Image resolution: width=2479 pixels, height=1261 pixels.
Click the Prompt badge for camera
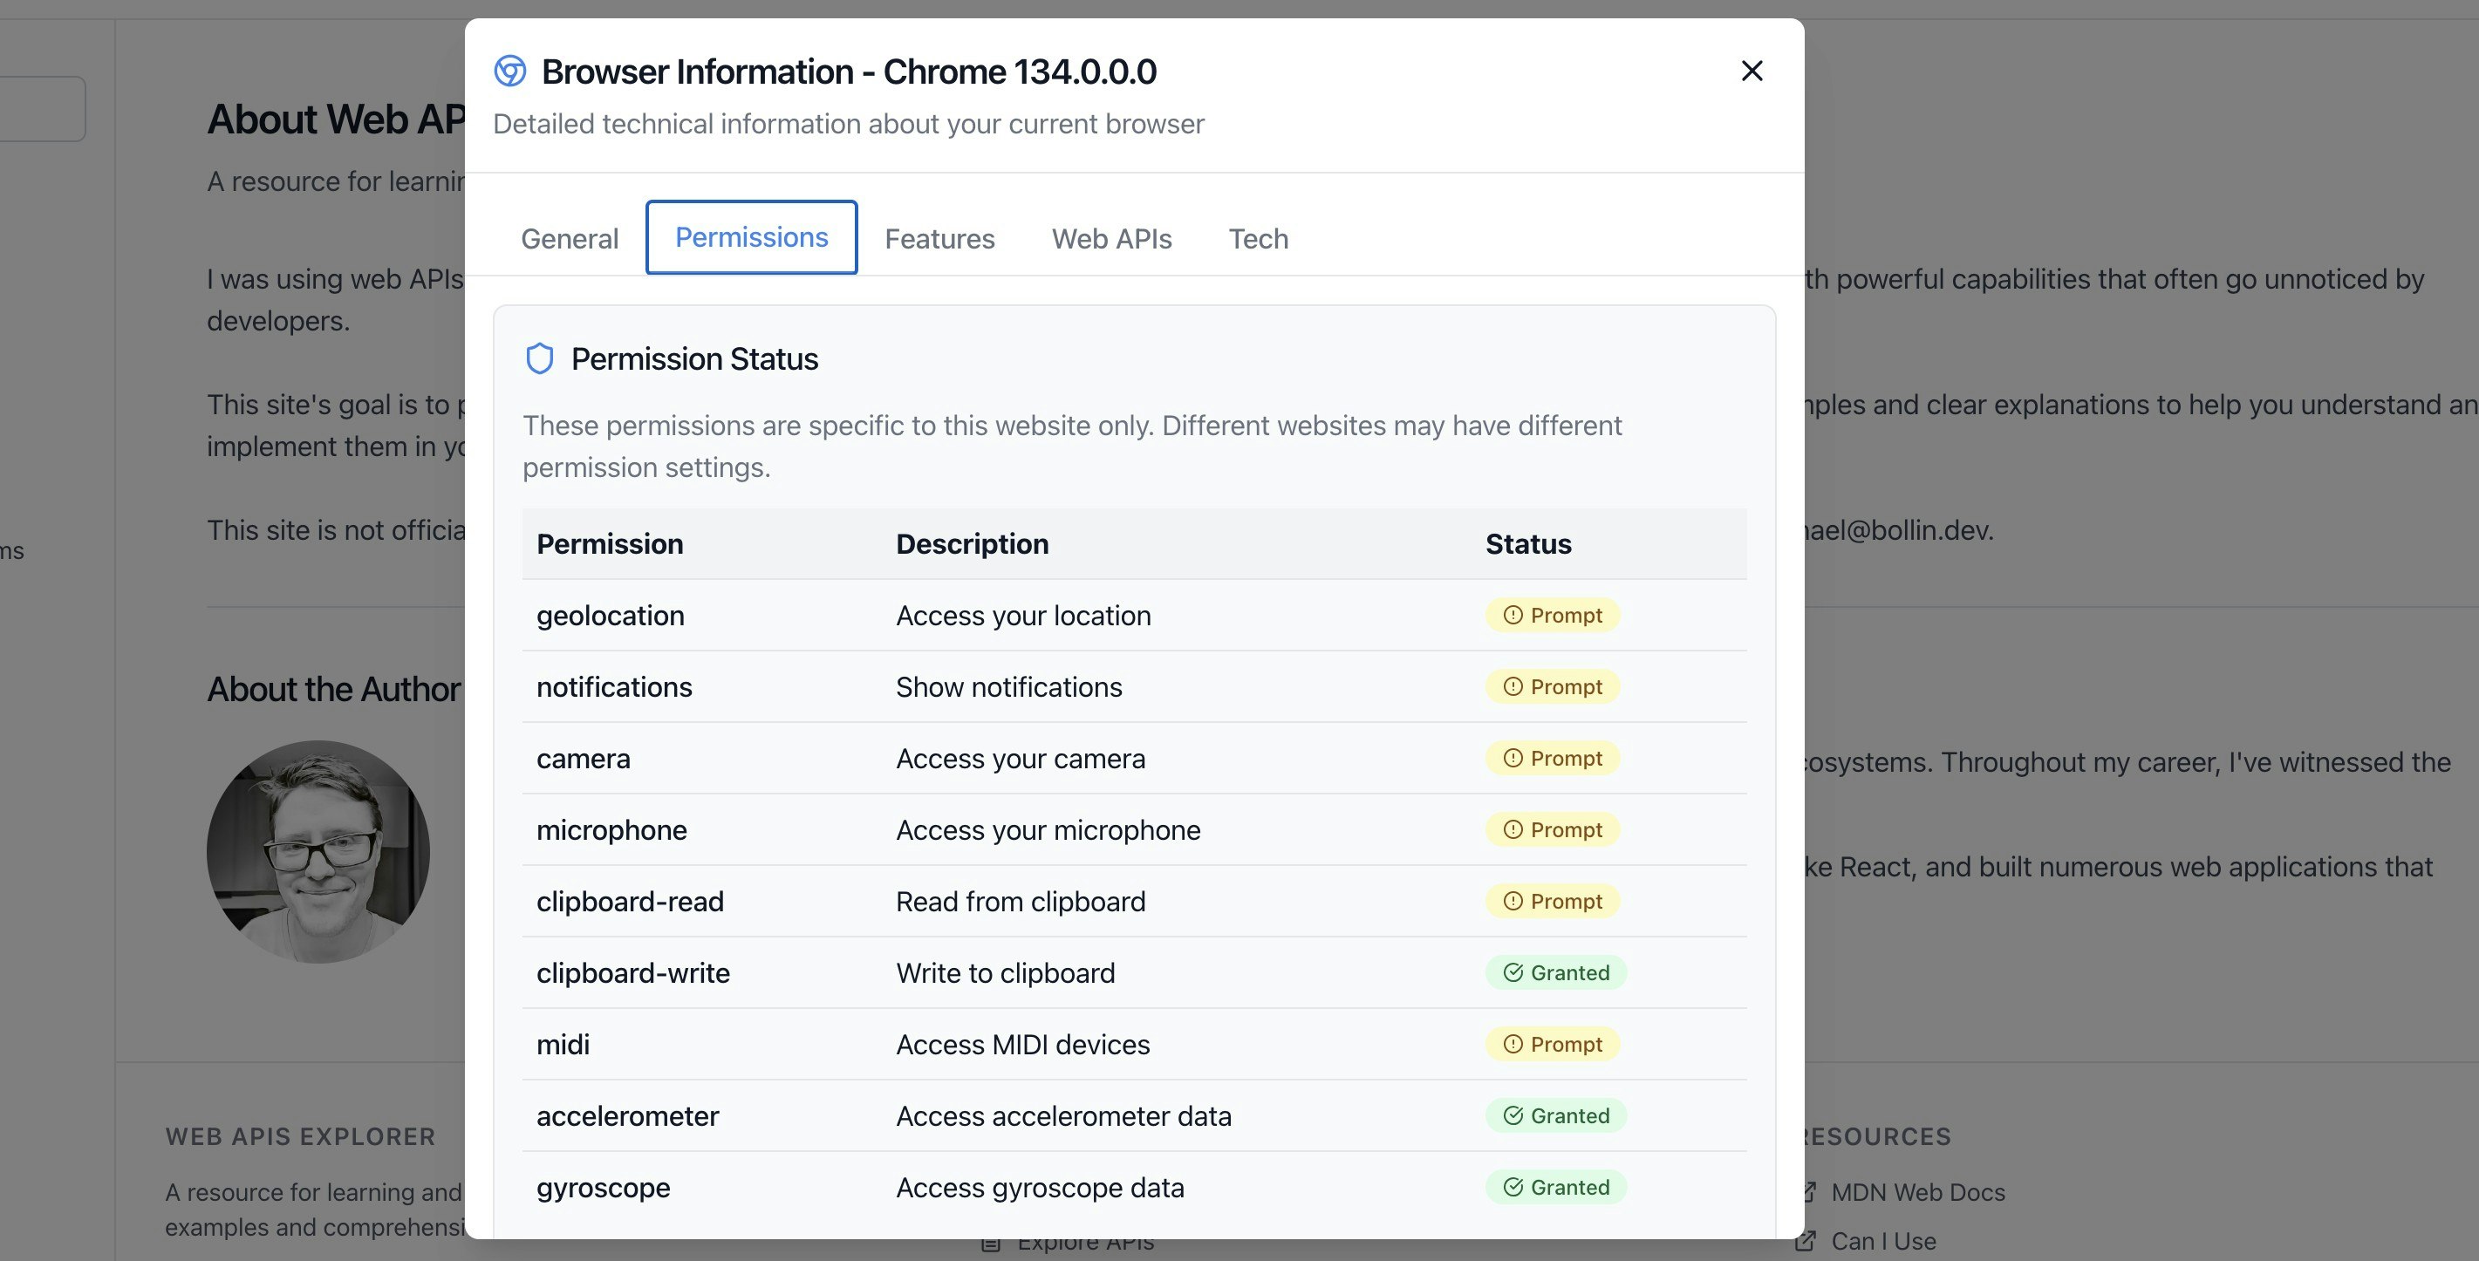(1553, 758)
